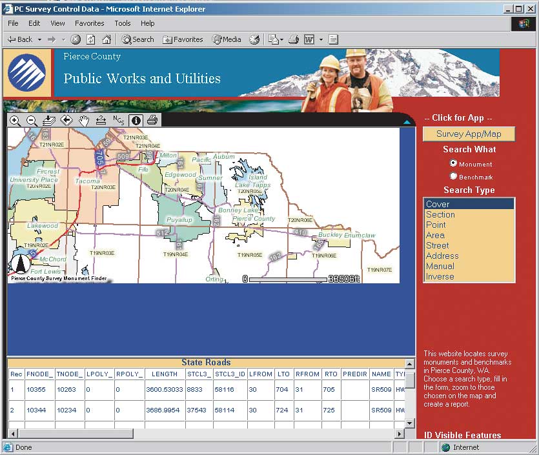Click SR509 in record 1 row
This screenshot has width=539, height=455.
coord(381,389)
